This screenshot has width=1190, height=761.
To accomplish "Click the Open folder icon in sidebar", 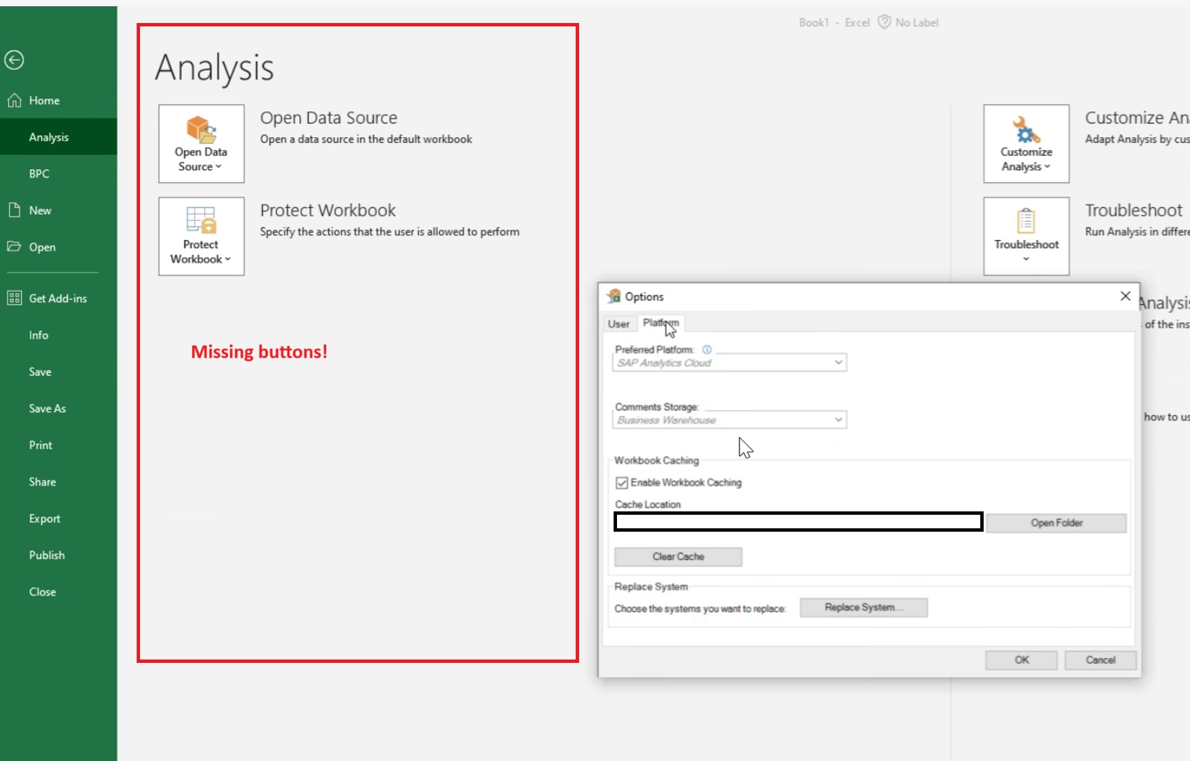I will tap(14, 246).
